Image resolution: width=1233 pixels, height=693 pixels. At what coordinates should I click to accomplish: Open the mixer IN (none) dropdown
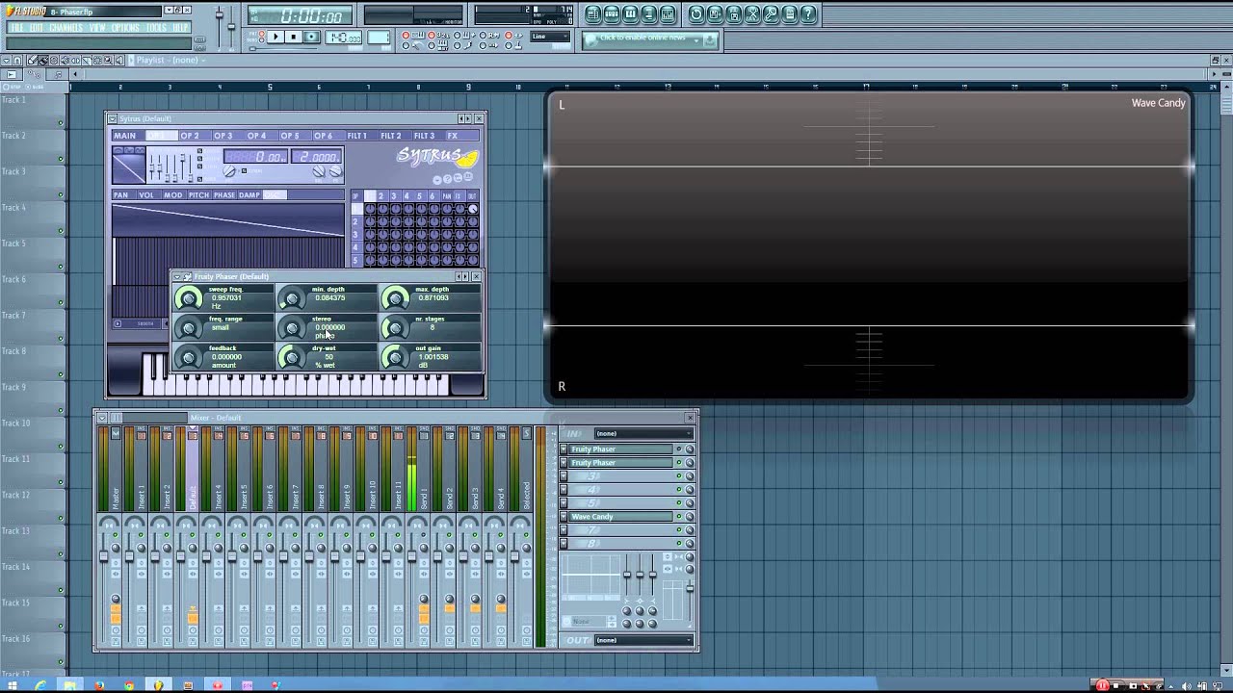click(x=643, y=434)
